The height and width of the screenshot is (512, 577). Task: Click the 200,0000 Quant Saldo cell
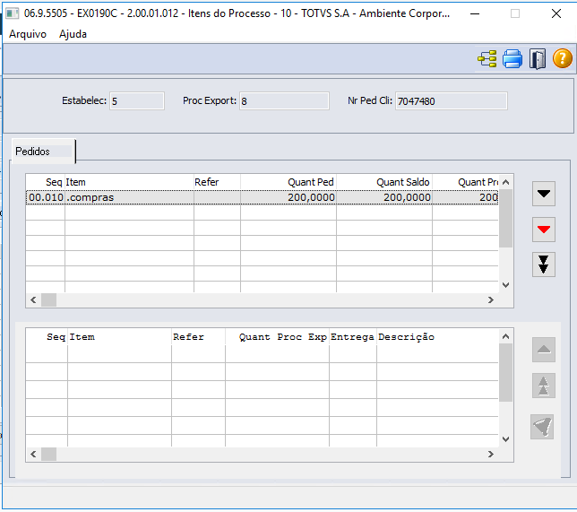384,197
